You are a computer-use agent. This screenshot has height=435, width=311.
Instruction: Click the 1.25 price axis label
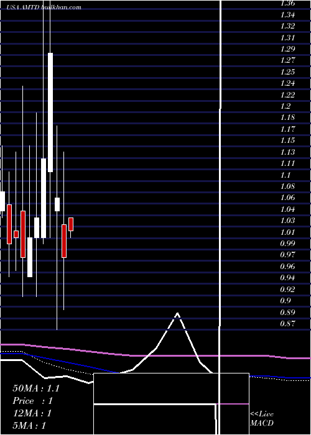pos(287,72)
